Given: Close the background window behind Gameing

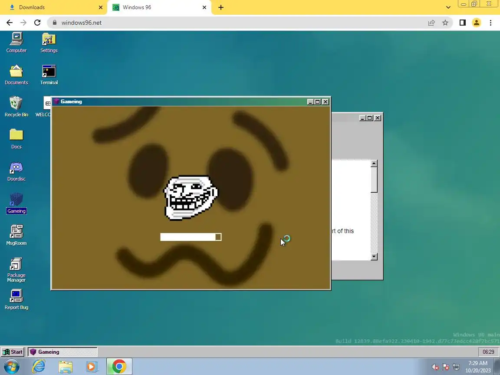Looking at the screenshot, I should tap(378, 118).
